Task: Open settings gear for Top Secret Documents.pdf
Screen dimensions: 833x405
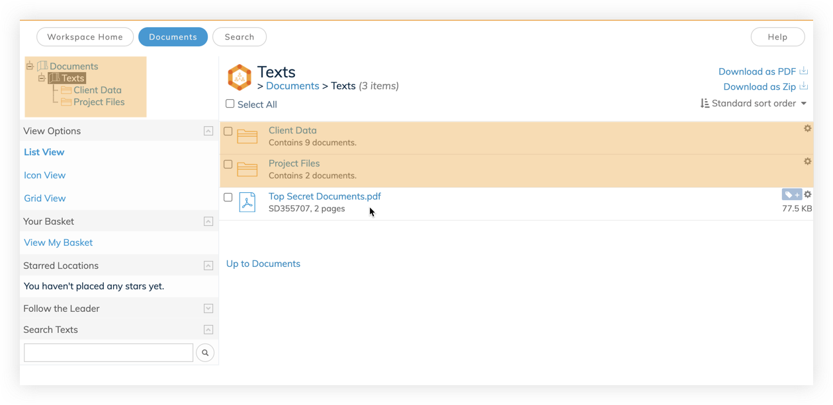Action: point(807,194)
